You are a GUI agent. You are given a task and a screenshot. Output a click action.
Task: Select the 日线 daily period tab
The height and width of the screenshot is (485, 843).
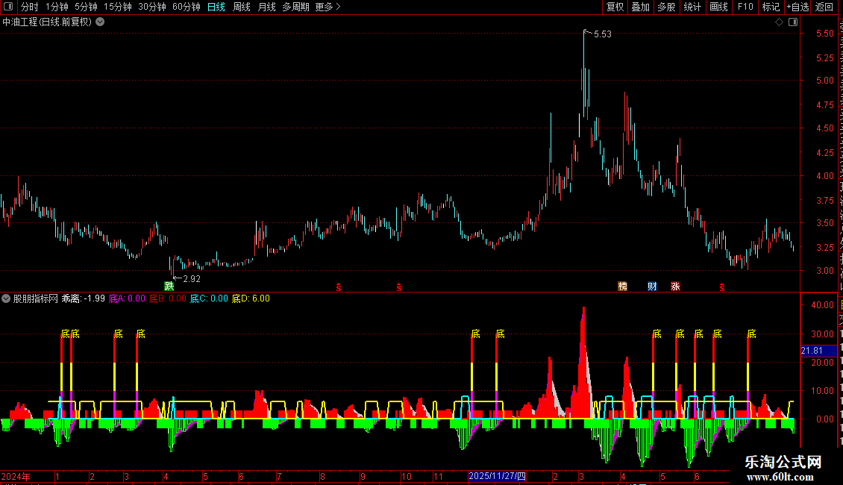(216, 7)
